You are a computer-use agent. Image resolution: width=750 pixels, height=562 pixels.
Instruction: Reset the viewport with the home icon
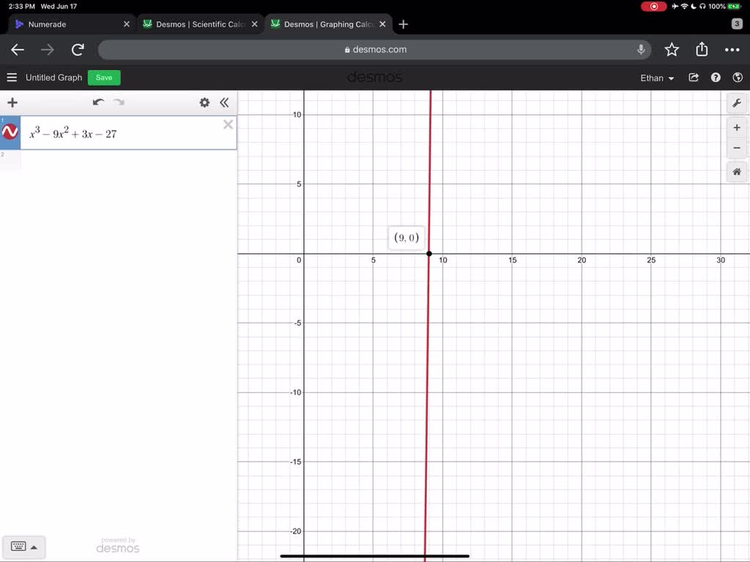[737, 171]
